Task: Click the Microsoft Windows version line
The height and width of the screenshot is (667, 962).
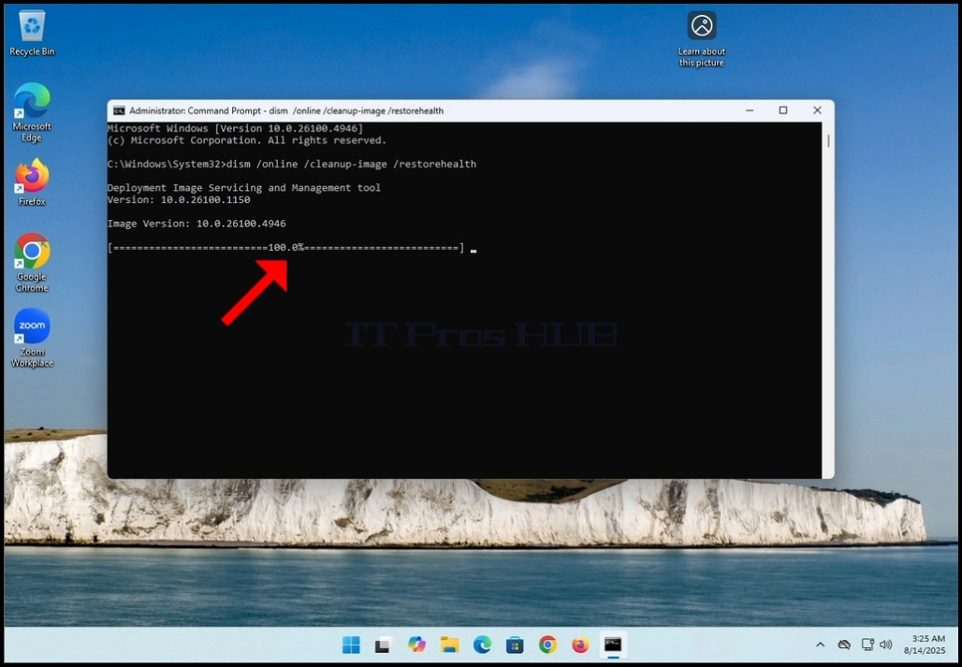Action: [235, 129]
